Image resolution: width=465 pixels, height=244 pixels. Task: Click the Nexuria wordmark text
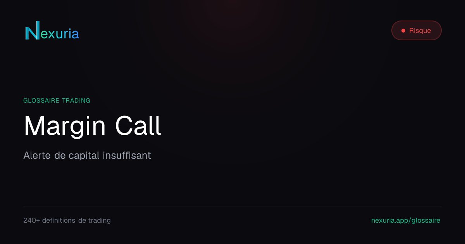pyautogui.click(x=52, y=31)
